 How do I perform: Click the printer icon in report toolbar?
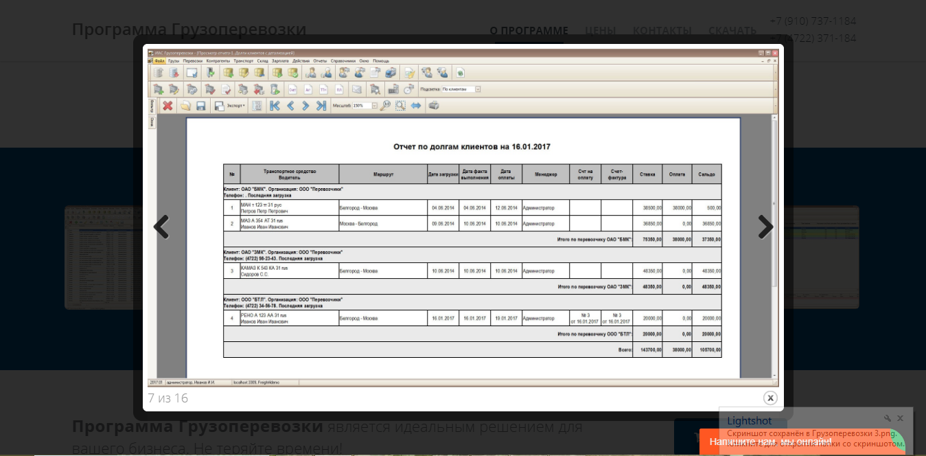(x=433, y=106)
